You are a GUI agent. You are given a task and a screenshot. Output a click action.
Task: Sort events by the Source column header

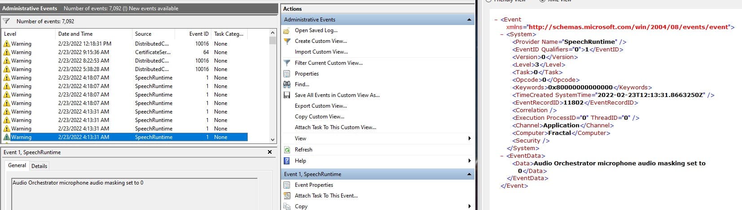point(143,34)
